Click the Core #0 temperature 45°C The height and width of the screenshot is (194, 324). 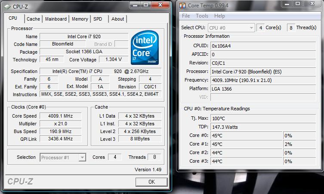tap(246, 136)
